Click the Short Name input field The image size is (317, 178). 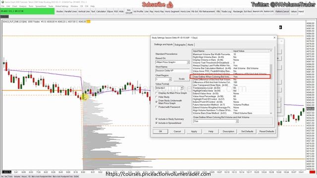click(x=172, y=71)
